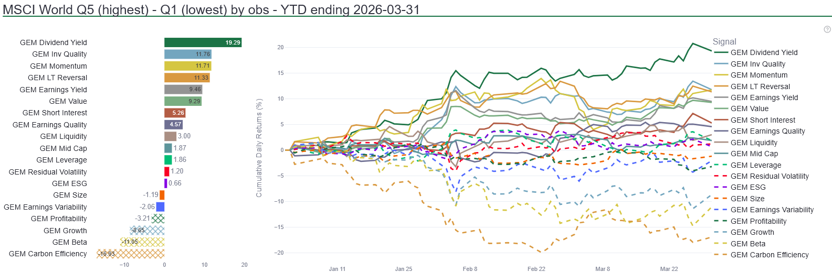Click GEM Beta in the legend
Screen dimensions: 832x272
[747, 244]
